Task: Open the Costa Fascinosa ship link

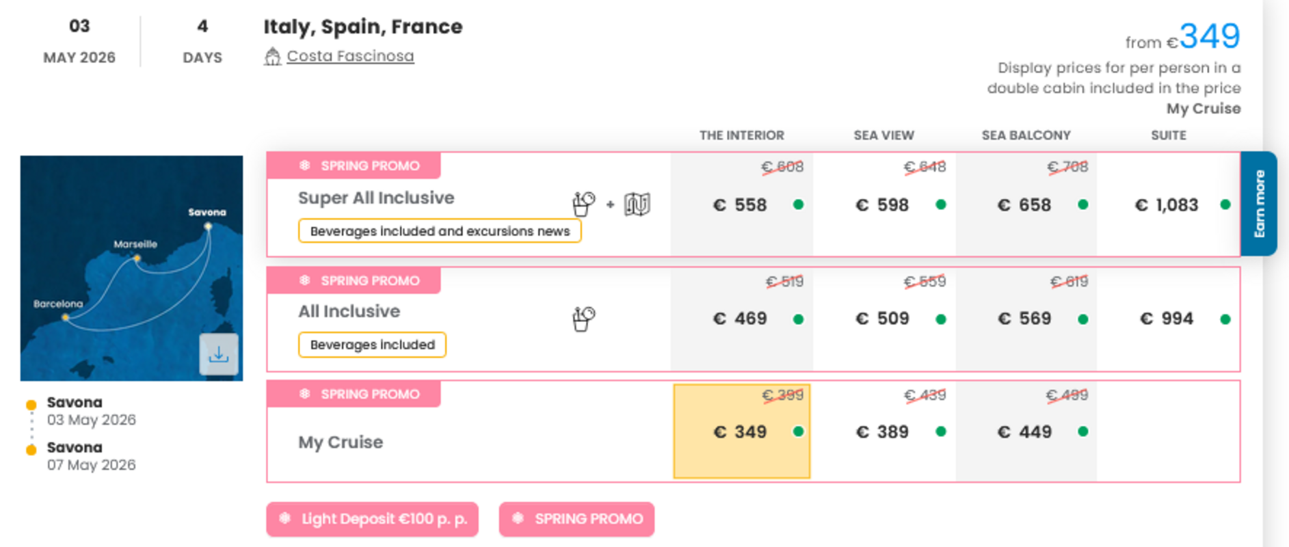Action: [350, 56]
